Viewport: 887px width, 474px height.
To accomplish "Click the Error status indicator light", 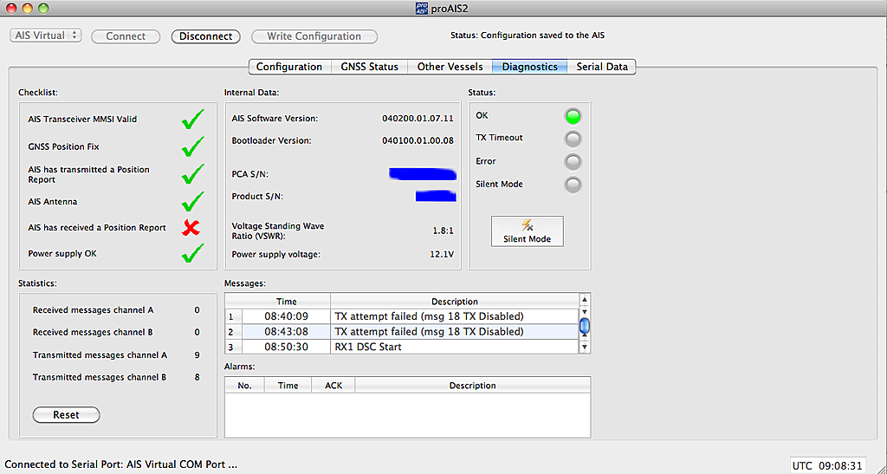I will point(573,162).
